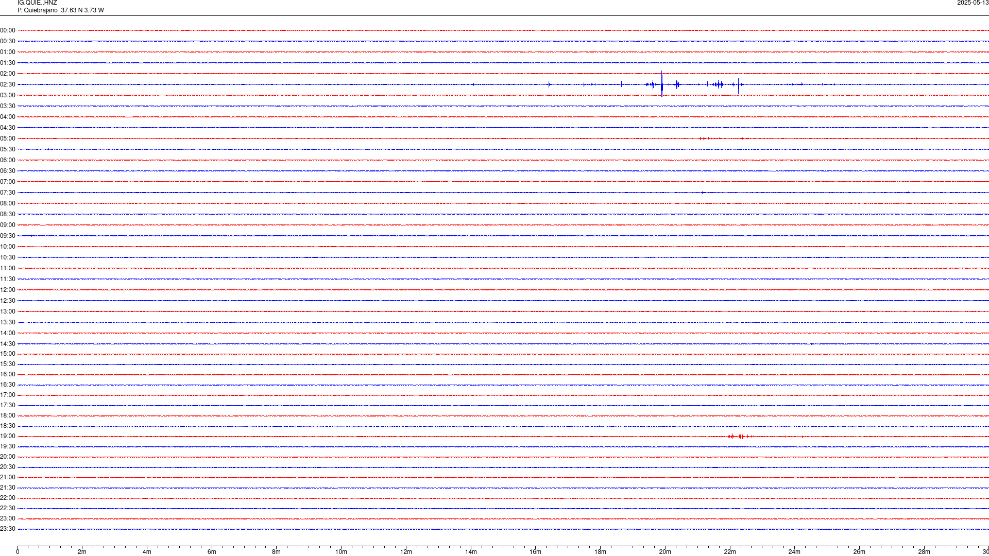
Task: Click the station code IG.QUIE..HNZ
Action: (x=37, y=3)
